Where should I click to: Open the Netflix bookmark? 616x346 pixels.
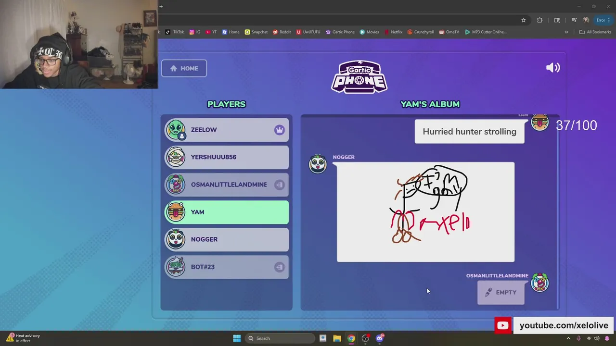(393, 32)
